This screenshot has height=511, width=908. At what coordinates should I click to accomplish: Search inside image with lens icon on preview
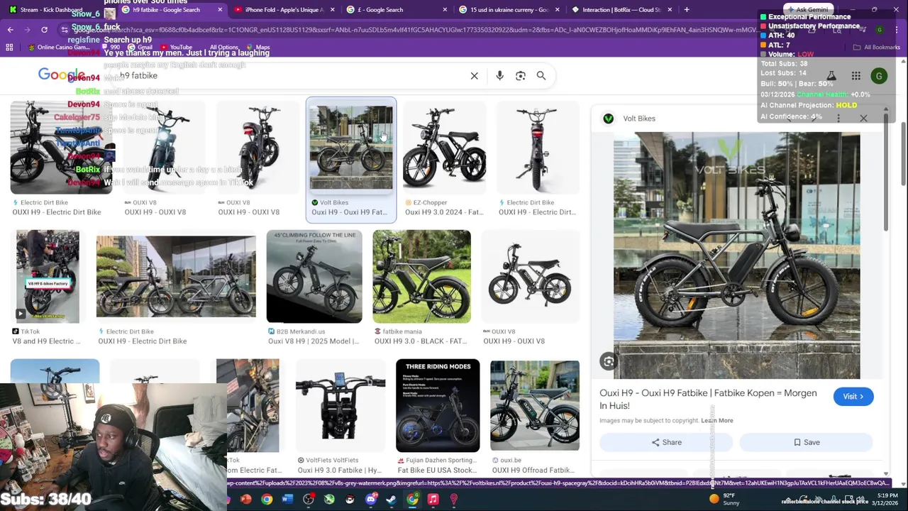click(x=609, y=362)
